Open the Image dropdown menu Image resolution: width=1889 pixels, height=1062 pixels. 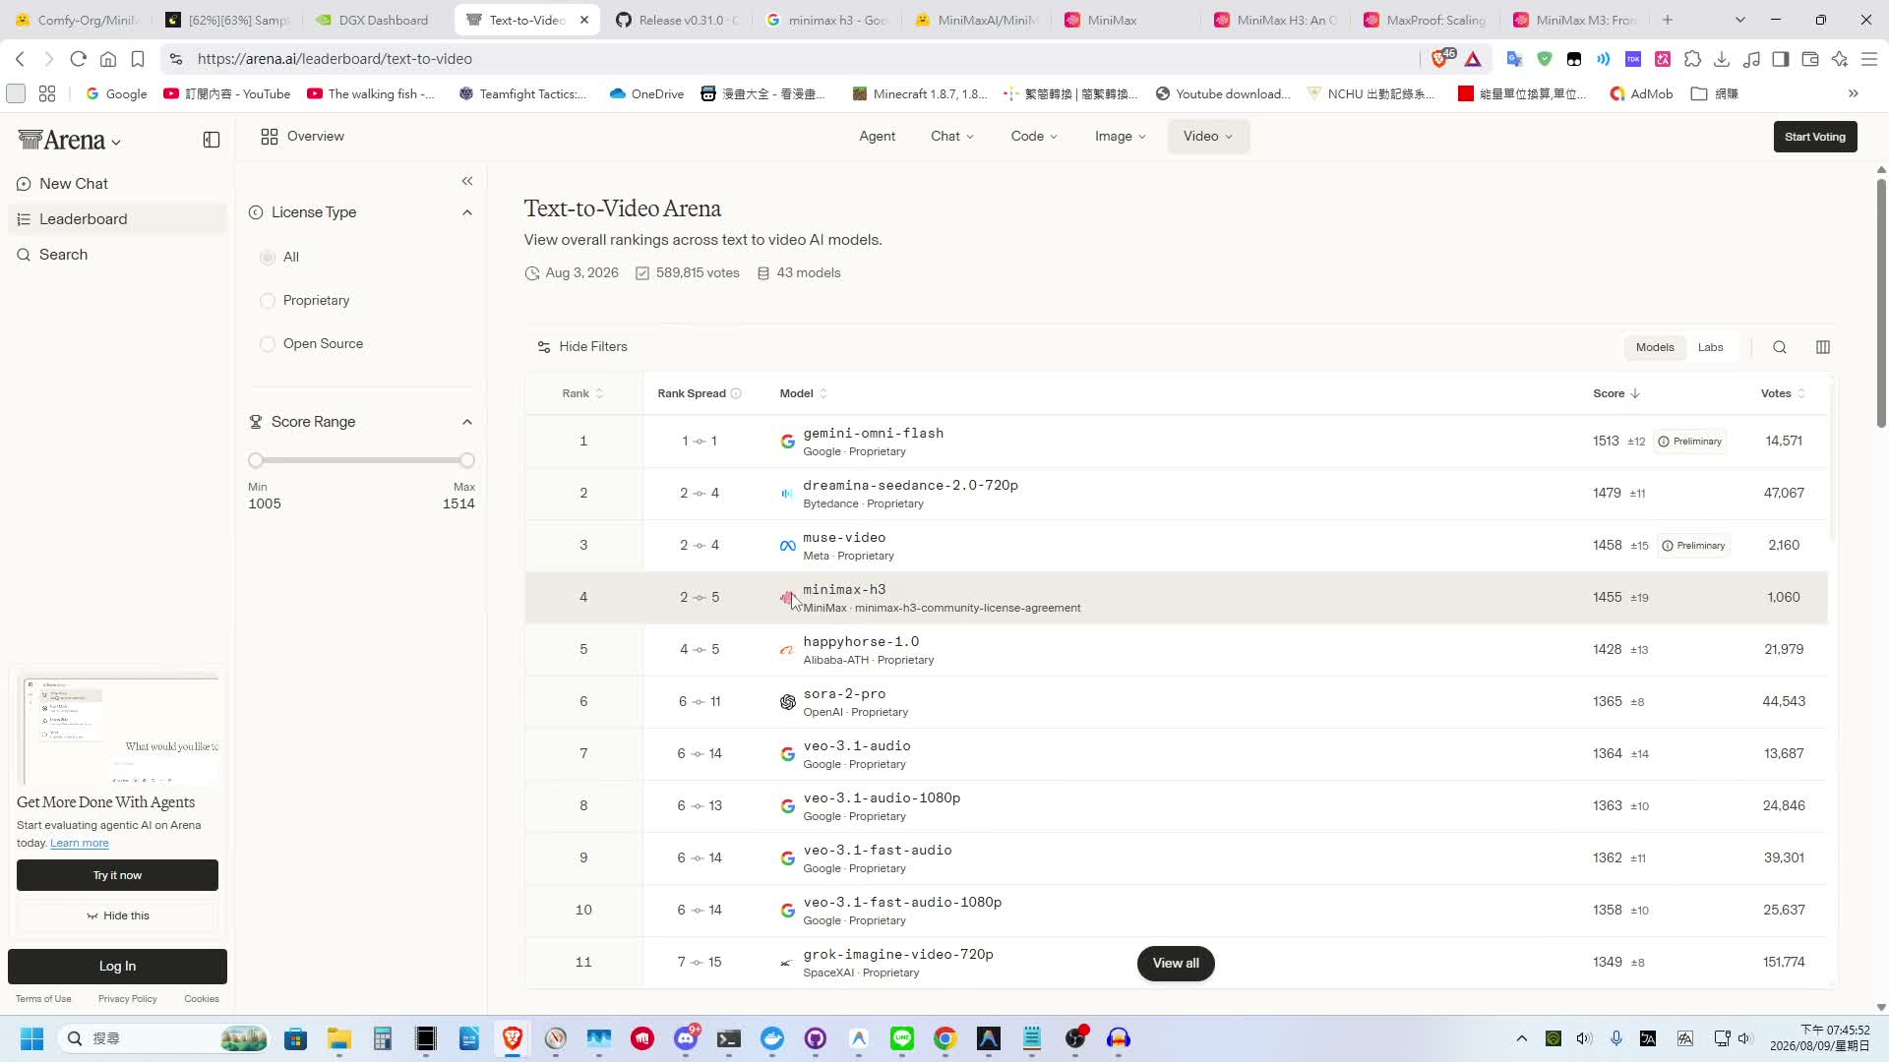coord(1121,137)
